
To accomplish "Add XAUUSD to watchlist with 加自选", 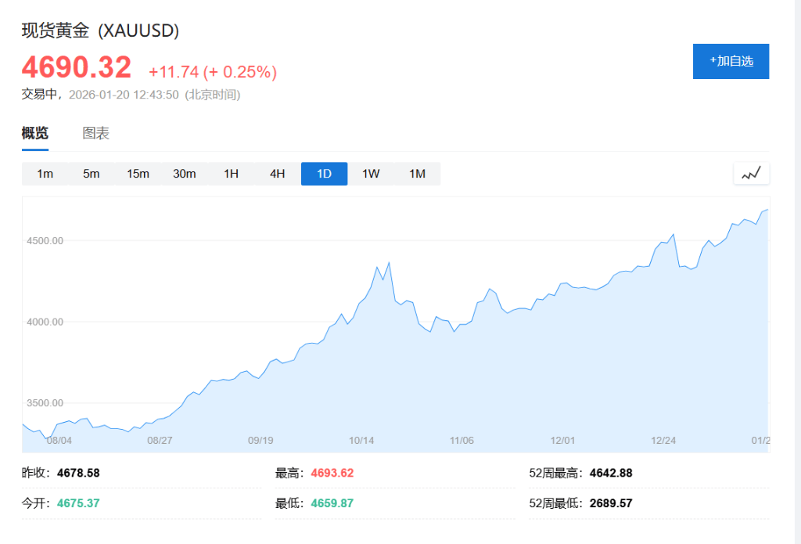I will (731, 61).
